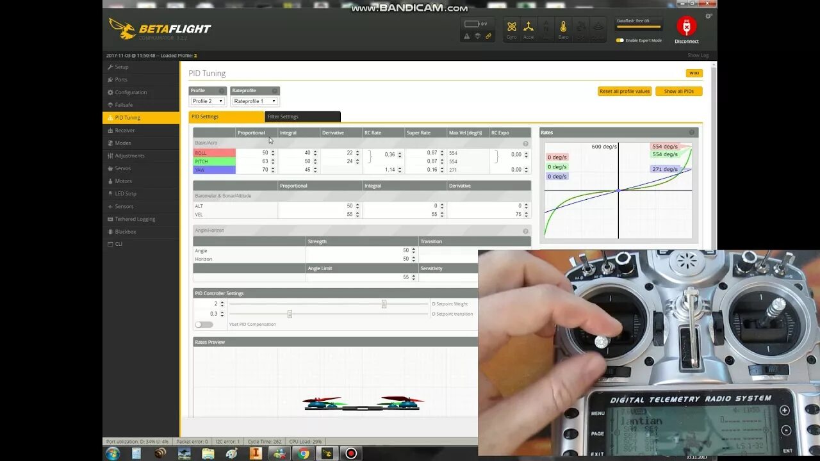The width and height of the screenshot is (820, 461).
Task: Switch to PID Settings tab
Action: 226,117
